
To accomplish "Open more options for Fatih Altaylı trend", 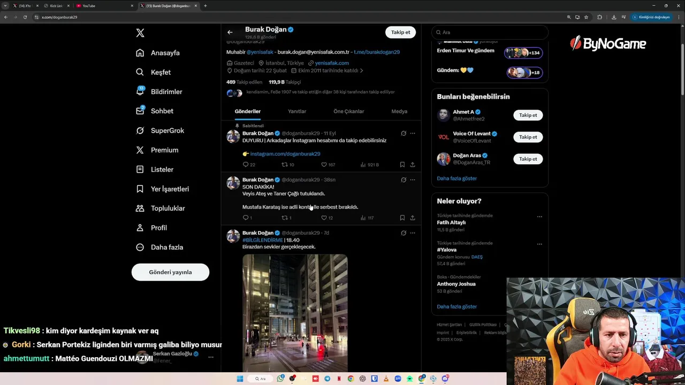I will point(539,217).
